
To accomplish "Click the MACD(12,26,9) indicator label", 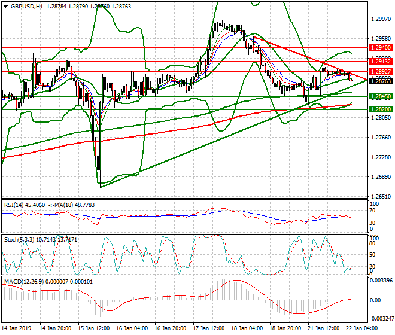I will pos(24,281).
